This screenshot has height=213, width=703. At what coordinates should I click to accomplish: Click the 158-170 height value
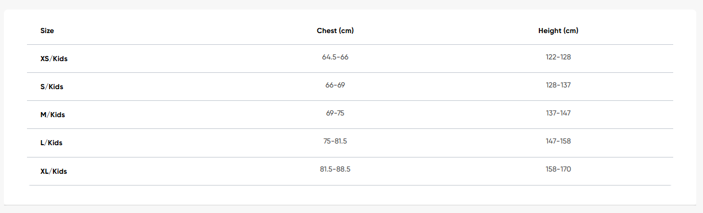pyautogui.click(x=558, y=169)
